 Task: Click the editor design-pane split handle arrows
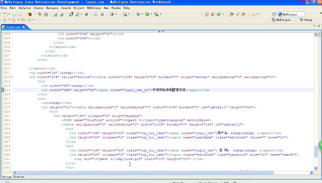tap(161, 31)
